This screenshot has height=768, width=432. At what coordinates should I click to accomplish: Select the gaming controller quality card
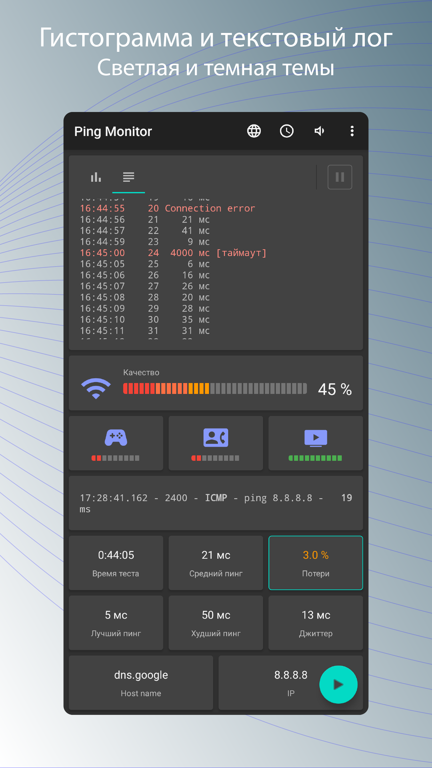tap(116, 443)
